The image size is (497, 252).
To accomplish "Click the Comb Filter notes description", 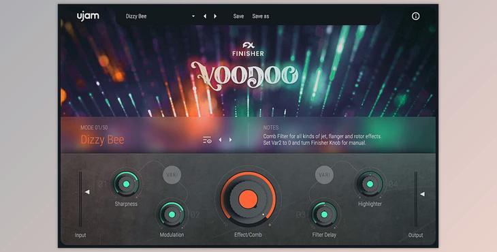I will tap(322, 140).
